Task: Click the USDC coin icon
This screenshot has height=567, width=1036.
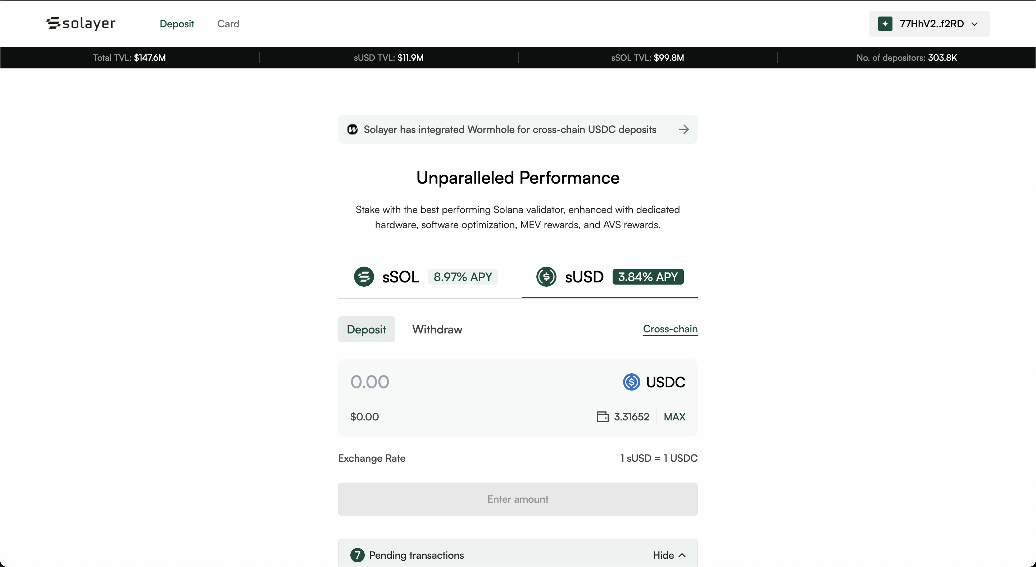Action: coord(631,382)
